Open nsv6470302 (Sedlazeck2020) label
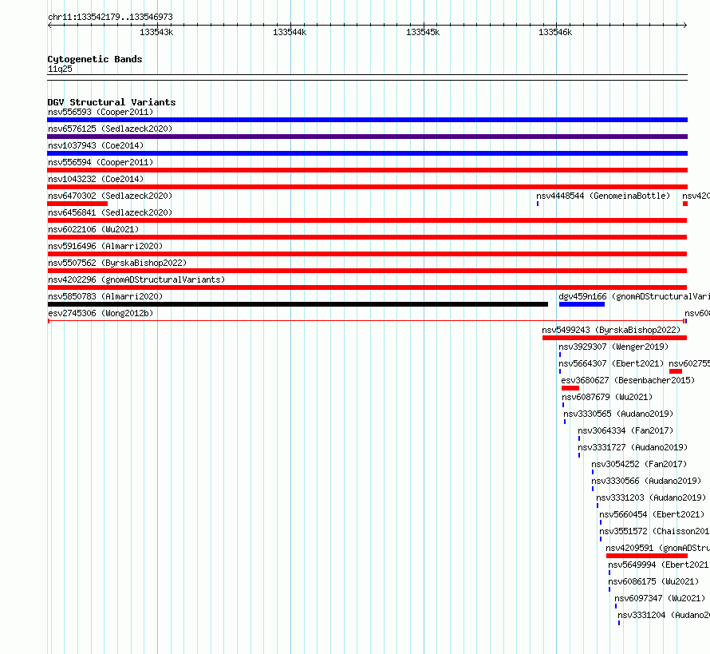This screenshot has width=710, height=654. pos(110,196)
